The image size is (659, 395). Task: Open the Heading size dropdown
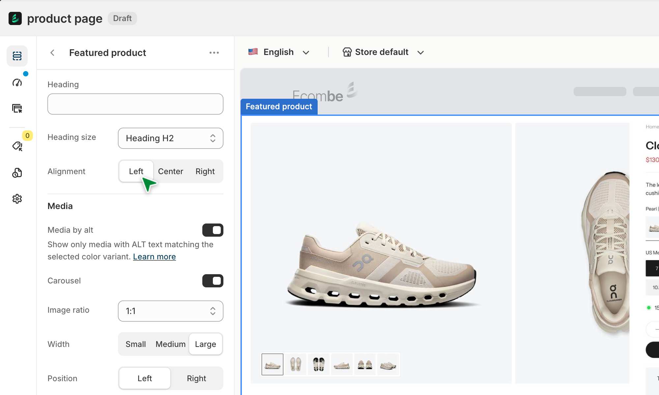click(x=170, y=138)
